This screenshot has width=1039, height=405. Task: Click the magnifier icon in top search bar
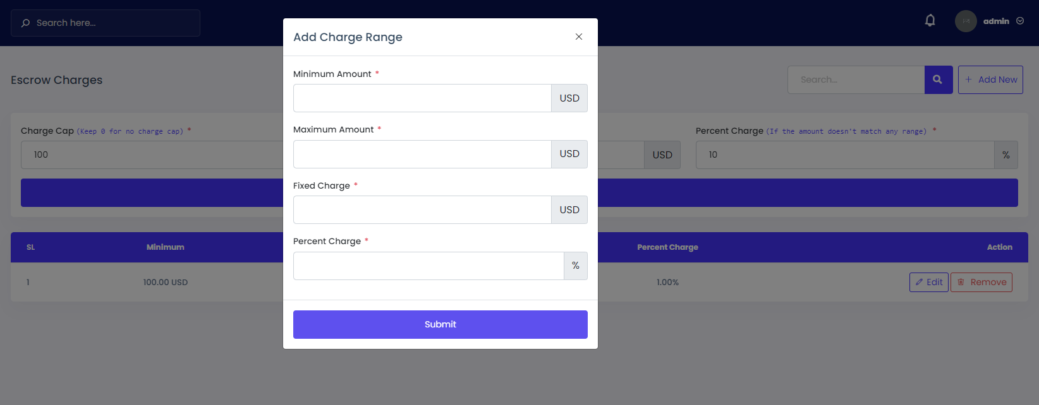pos(25,23)
